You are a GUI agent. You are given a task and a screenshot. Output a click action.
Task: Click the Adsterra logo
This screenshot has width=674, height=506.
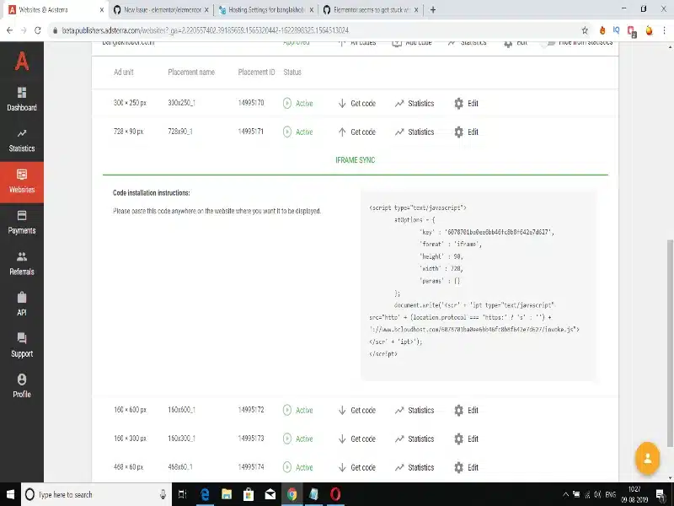pos(22,61)
